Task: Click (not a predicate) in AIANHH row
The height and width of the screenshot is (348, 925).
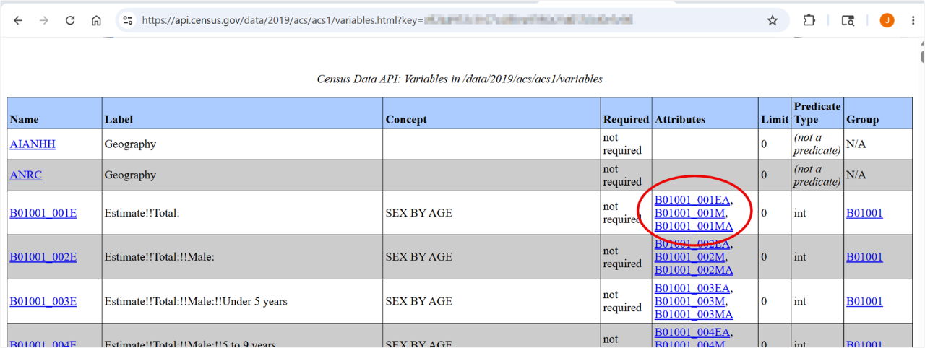Action: 817,144
